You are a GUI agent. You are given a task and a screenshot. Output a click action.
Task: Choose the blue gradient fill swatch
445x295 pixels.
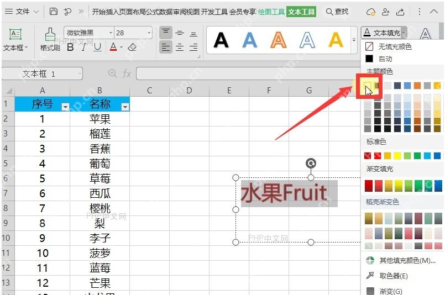coord(438,186)
